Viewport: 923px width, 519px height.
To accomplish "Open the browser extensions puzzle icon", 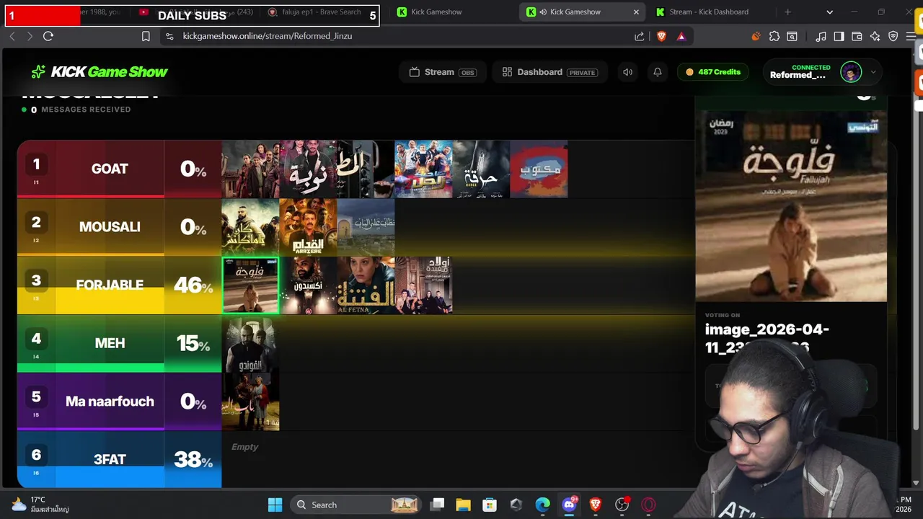I will (x=774, y=36).
